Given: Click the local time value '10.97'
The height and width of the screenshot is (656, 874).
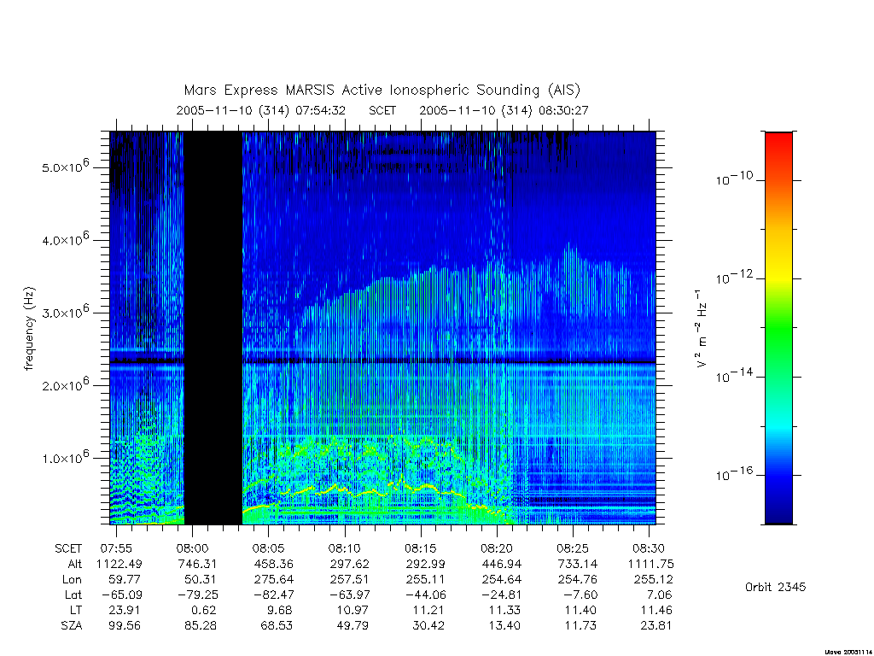Looking at the screenshot, I should coord(353,610).
